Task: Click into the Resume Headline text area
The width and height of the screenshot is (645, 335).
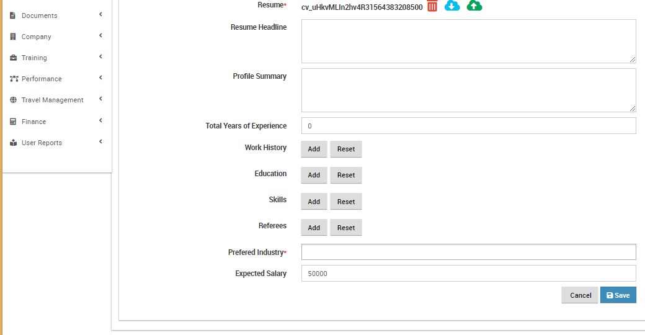Action: click(468, 41)
